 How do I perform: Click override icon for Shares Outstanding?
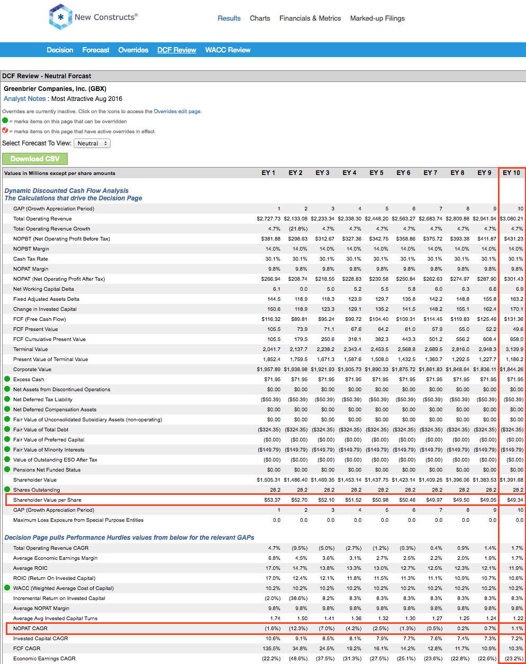pos(7,490)
